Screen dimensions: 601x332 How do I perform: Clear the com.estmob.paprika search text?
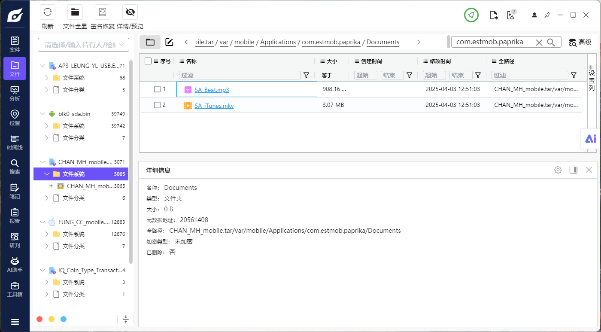tap(539, 42)
